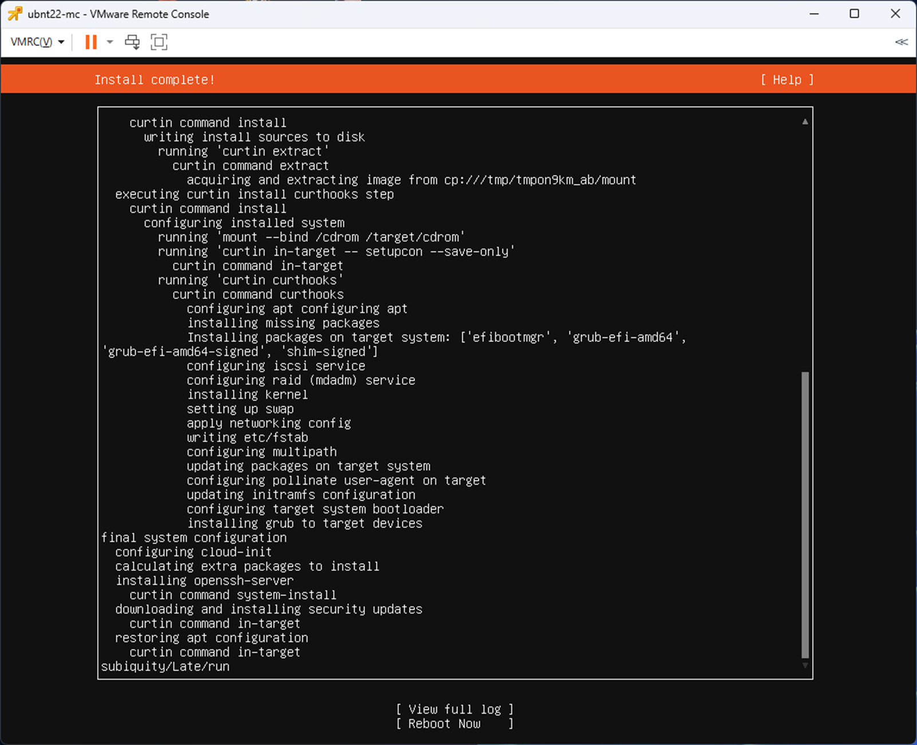Click 'updating packages on target system' line
This screenshot has height=745, width=917.
(309, 466)
